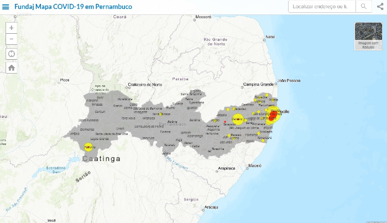Click the Paraíba state label

coord(180,79)
